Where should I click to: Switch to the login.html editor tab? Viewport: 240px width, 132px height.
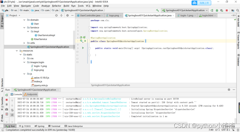tap(208, 15)
